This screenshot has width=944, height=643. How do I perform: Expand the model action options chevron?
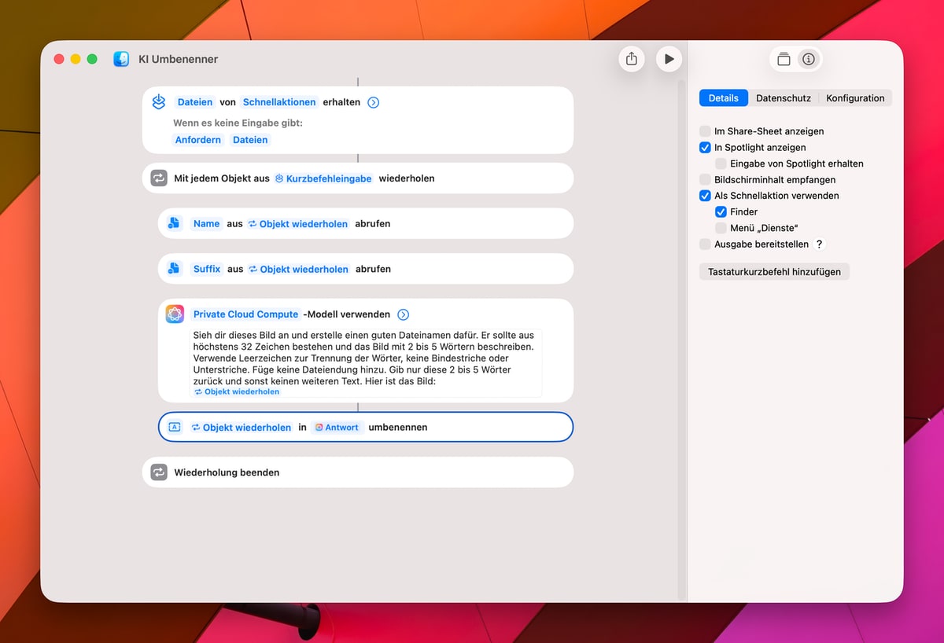(x=404, y=314)
